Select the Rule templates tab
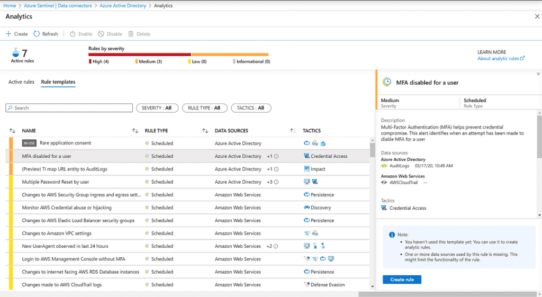The width and height of the screenshot is (542, 297). coord(58,82)
